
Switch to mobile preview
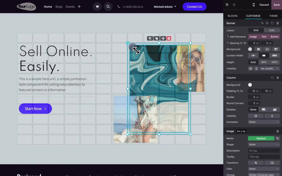254,5
